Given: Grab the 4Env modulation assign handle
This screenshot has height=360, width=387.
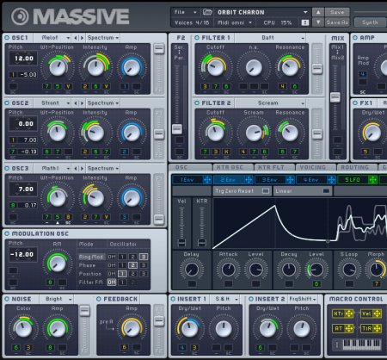Looking at the screenshot, I should click(x=331, y=180).
